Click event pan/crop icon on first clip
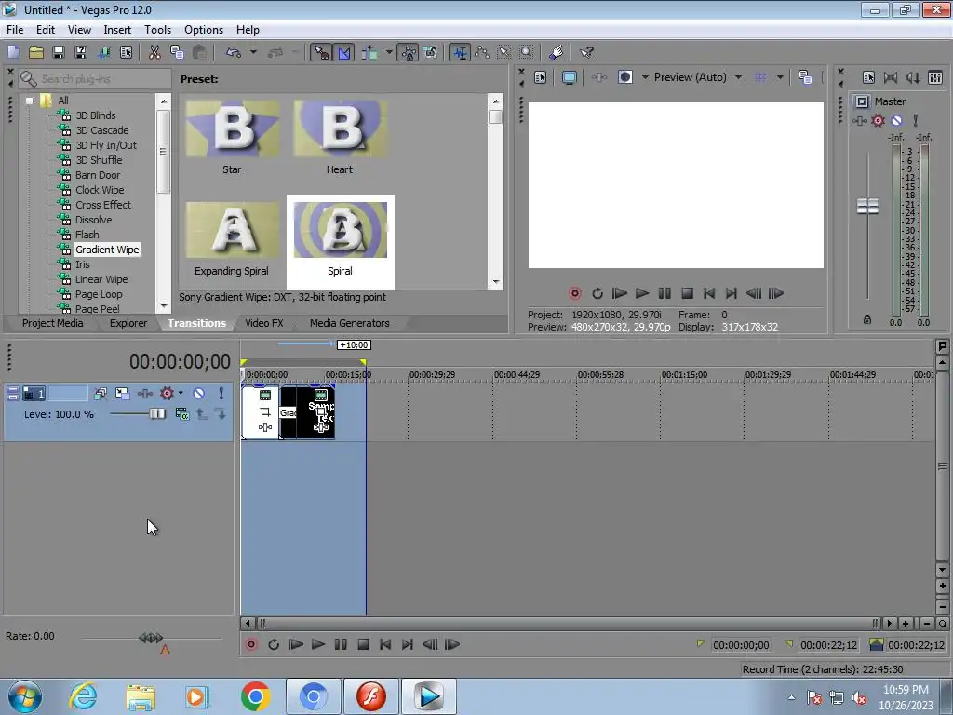This screenshot has width=953, height=715. tap(265, 411)
